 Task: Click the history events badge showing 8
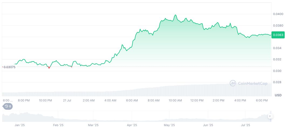tap(8, 106)
